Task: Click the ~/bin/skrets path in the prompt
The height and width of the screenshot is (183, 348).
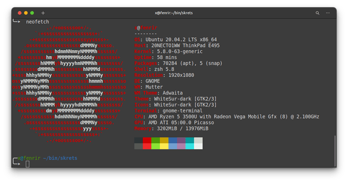Action: (x=60, y=158)
